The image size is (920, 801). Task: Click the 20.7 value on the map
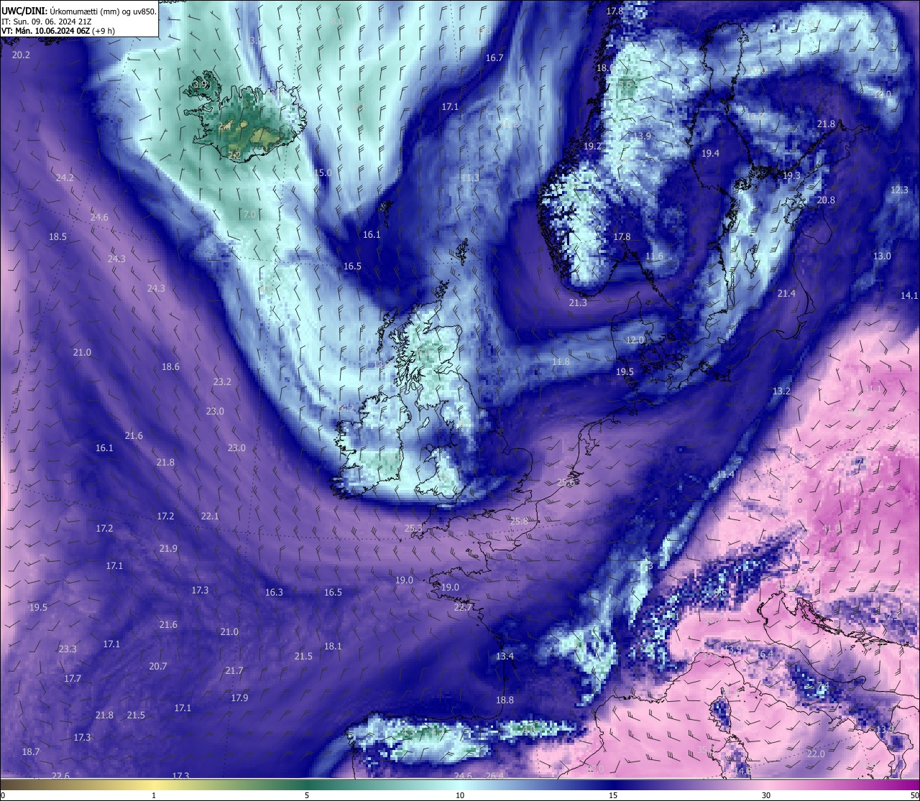pyautogui.click(x=158, y=666)
